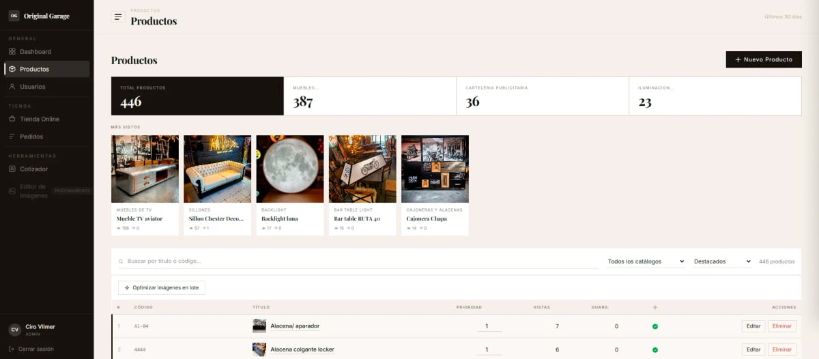The width and height of the screenshot is (819, 359).
Task: Click Optimizar imágenes en lote button
Action: tap(162, 288)
